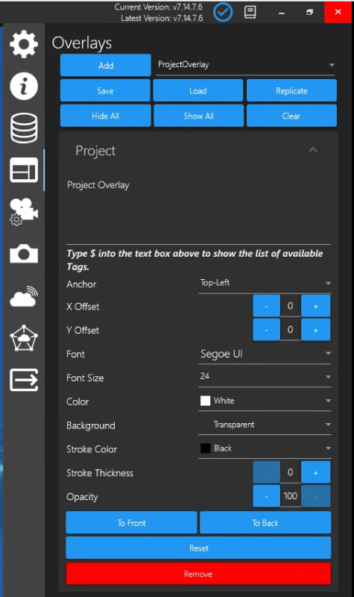The image size is (354, 597).
Task: Select the overlays layout sidebar icon
Action: (x=24, y=170)
